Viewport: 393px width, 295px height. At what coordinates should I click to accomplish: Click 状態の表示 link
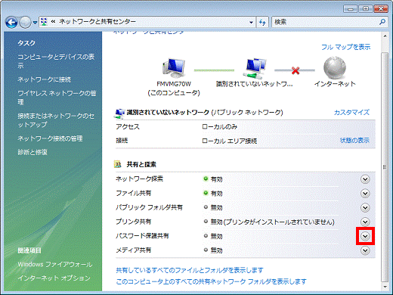[x=354, y=140]
